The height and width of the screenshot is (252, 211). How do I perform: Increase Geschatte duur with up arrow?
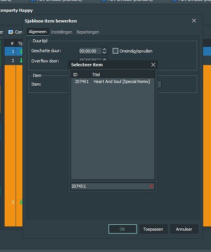104,49
